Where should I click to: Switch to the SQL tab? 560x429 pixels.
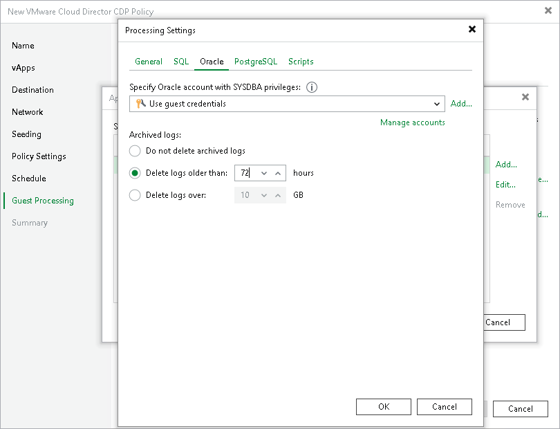coord(181,62)
